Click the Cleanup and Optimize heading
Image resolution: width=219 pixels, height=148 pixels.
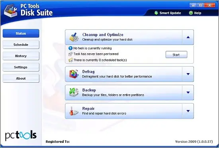click(x=103, y=35)
